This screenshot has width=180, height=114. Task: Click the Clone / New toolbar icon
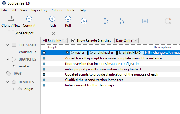coord(11,19)
